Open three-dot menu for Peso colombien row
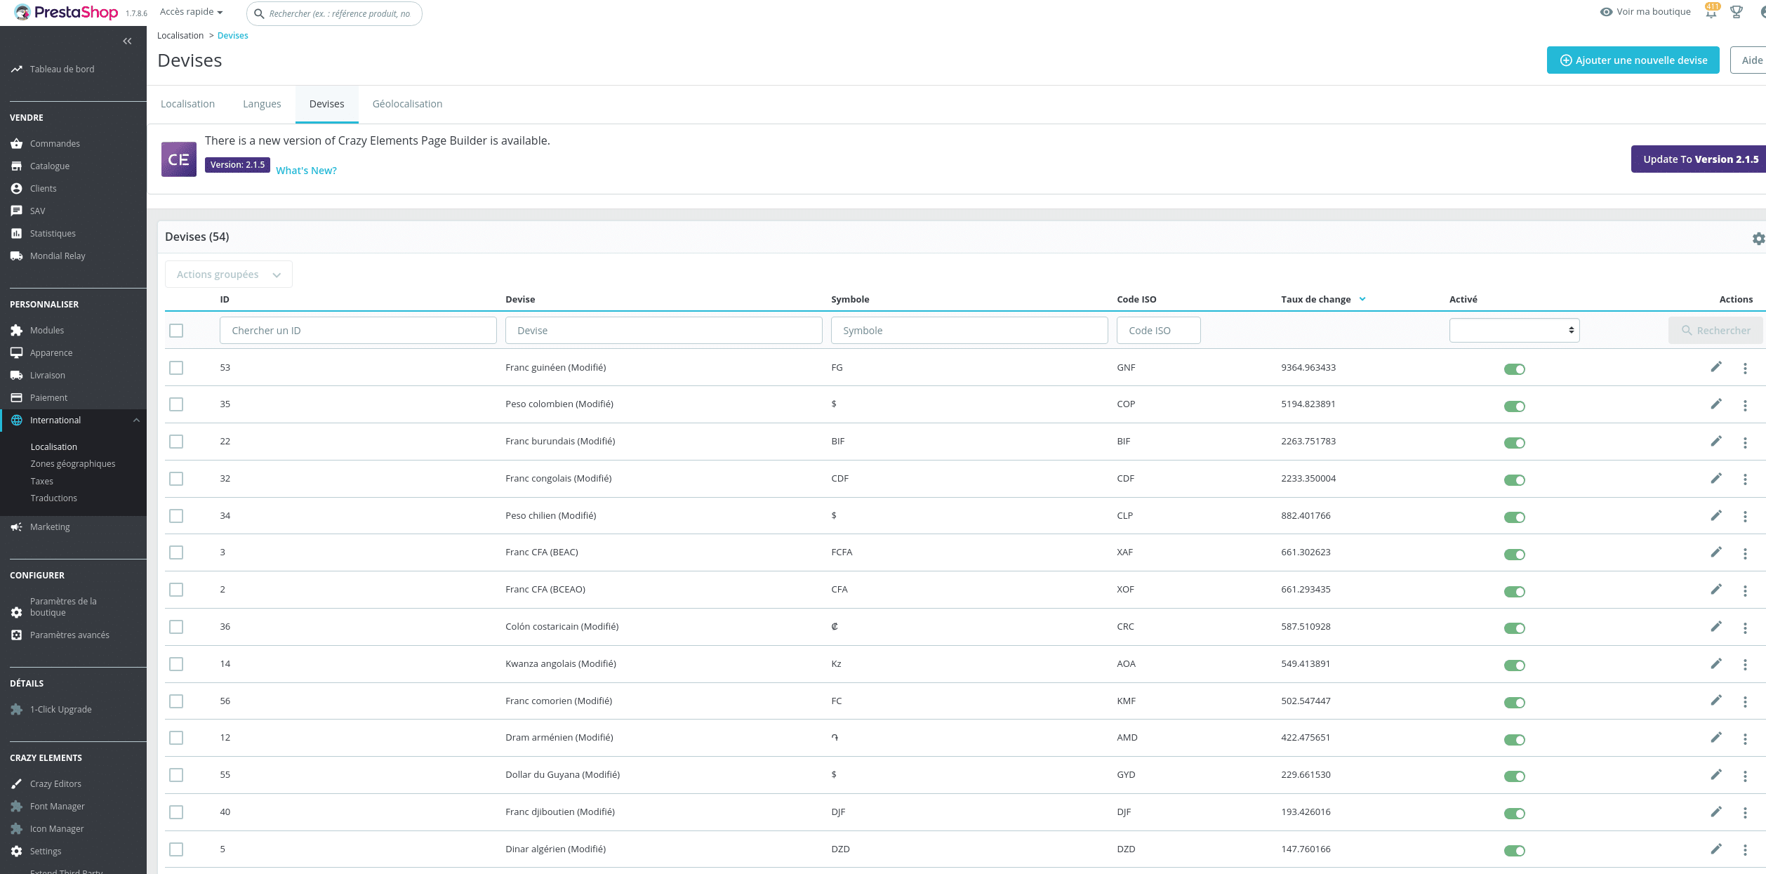The width and height of the screenshot is (1766, 874). point(1745,406)
